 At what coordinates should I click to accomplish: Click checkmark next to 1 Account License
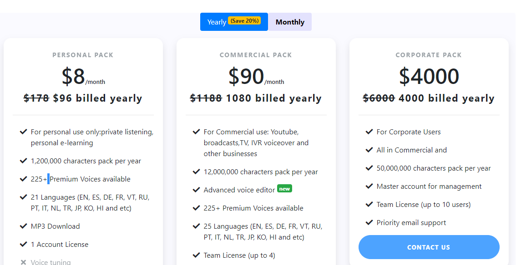click(x=24, y=244)
